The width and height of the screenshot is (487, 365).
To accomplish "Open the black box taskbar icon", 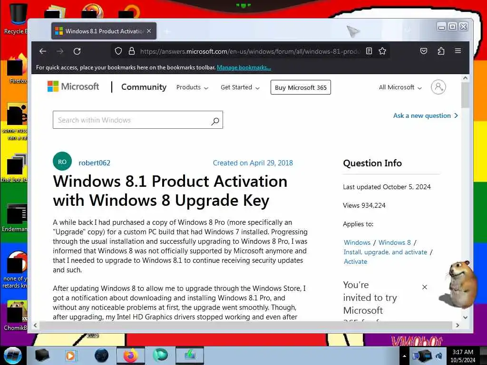I will pyautogui.click(x=42, y=355).
